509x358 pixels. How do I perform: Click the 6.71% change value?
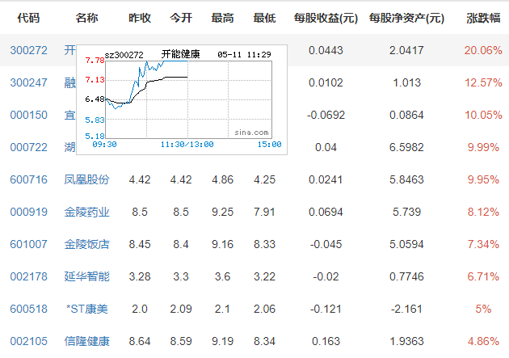pyautogui.click(x=483, y=276)
